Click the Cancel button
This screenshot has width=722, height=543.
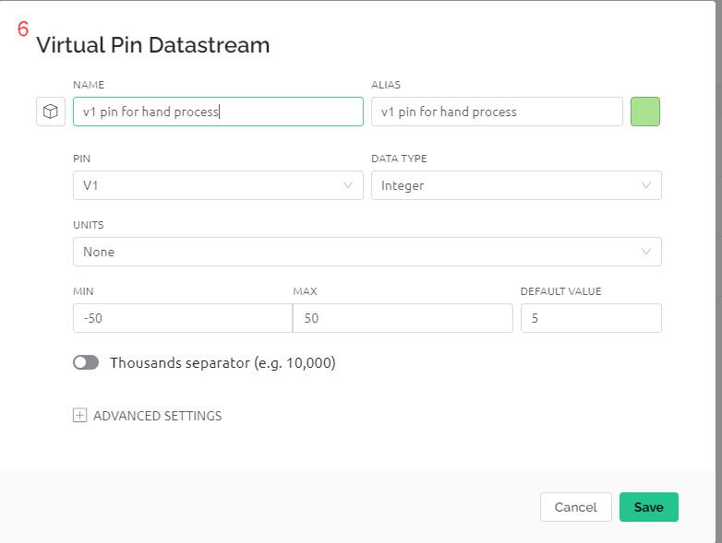pos(575,507)
